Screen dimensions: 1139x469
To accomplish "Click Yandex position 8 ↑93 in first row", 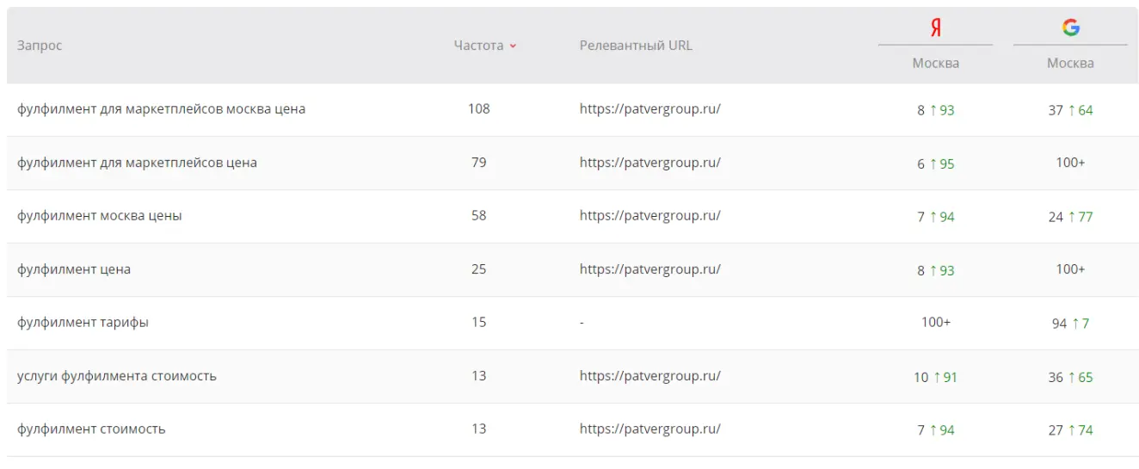I will click(936, 110).
